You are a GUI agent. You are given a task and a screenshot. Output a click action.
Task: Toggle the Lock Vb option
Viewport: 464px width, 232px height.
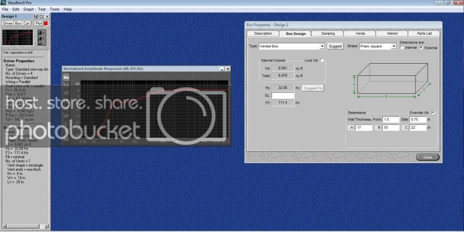(x=322, y=60)
